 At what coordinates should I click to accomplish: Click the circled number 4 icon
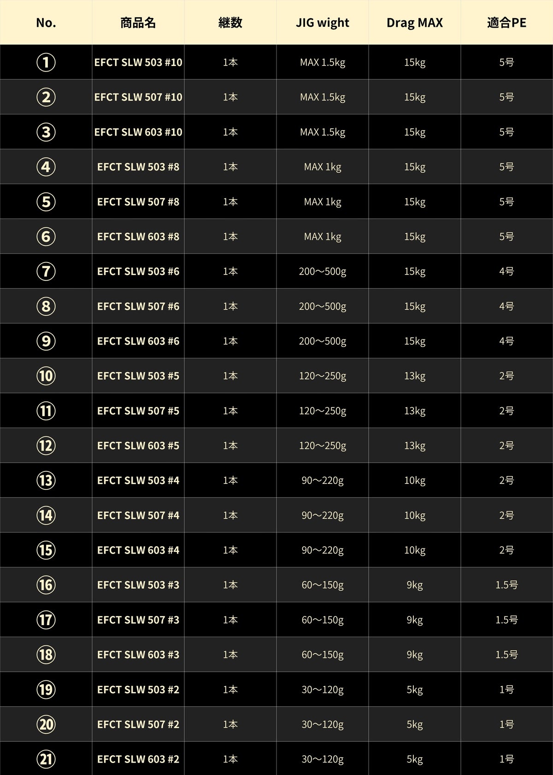pyautogui.click(x=46, y=167)
